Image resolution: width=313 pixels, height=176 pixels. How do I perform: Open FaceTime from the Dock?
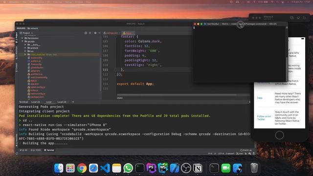[x=226, y=168]
